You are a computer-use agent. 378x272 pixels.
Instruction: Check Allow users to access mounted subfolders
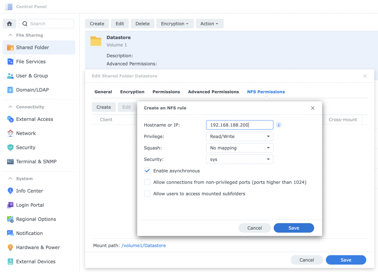[147, 194]
